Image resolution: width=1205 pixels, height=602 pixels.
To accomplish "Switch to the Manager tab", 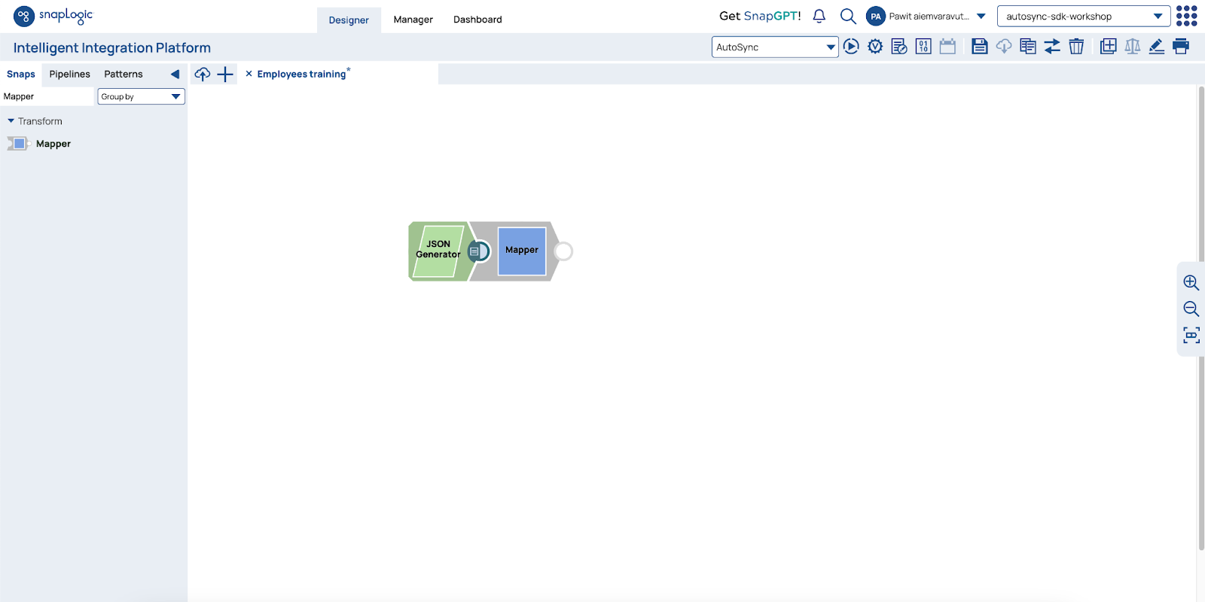I will pyautogui.click(x=413, y=20).
